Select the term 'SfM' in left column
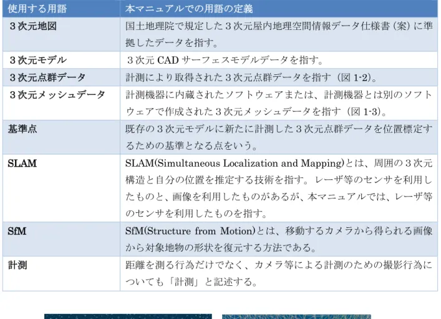The width and height of the screenshot is (441, 319). pos(17,232)
